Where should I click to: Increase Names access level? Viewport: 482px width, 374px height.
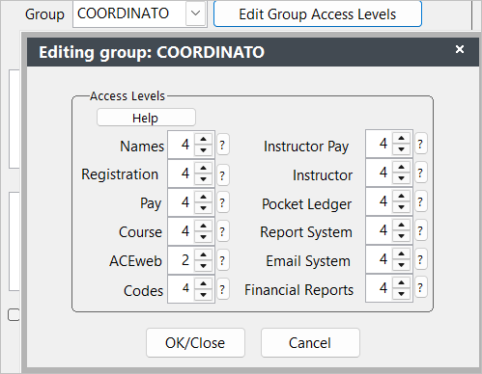[x=203, y=139]
